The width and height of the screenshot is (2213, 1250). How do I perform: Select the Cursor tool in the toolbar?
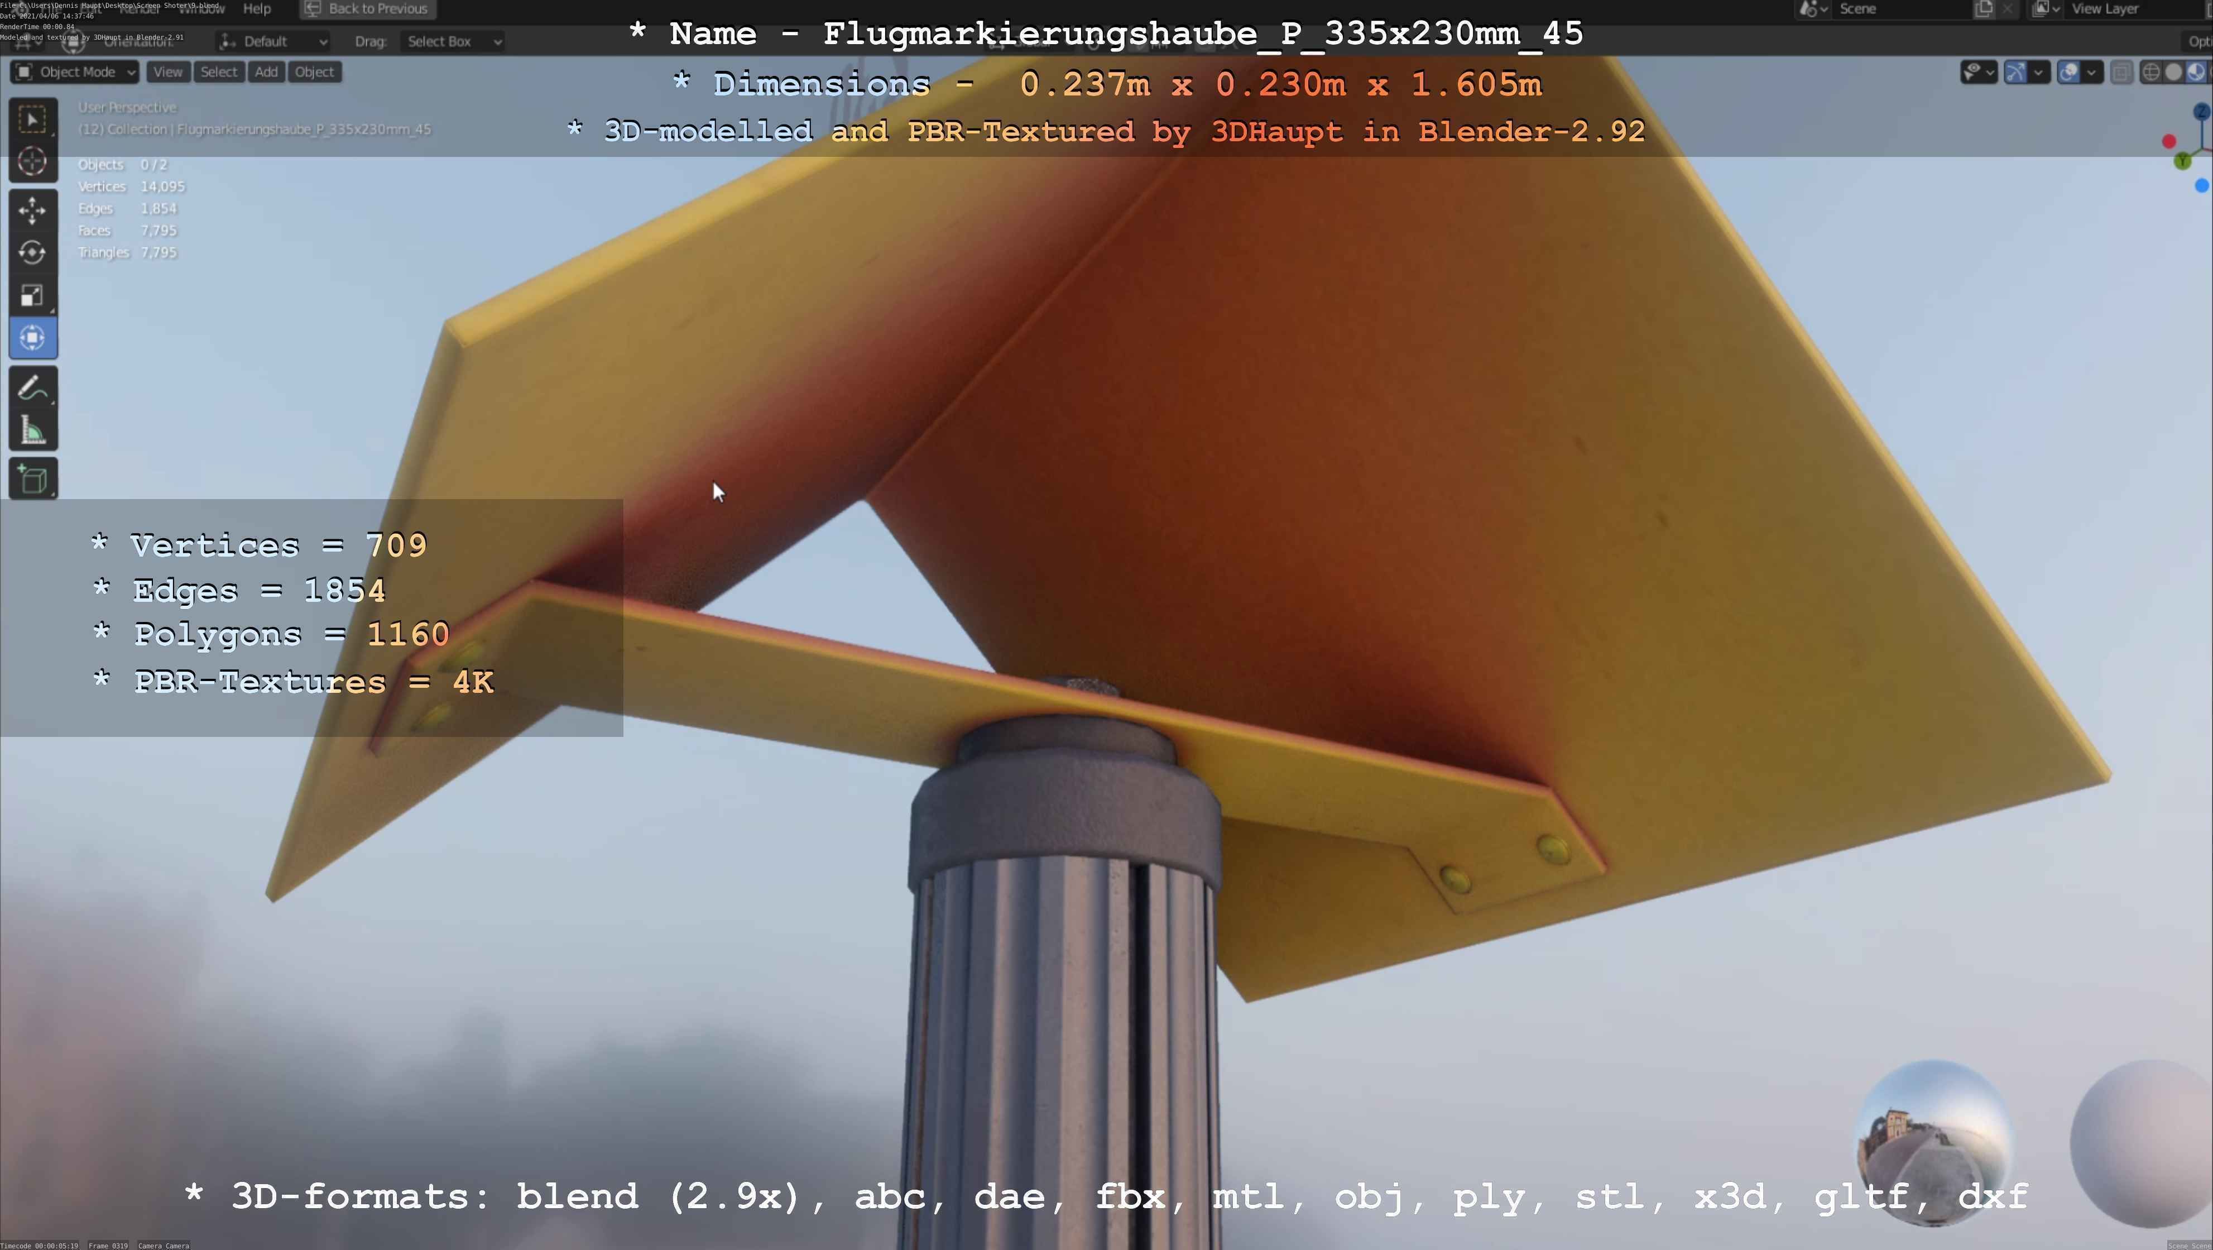[x=32, y=161]
